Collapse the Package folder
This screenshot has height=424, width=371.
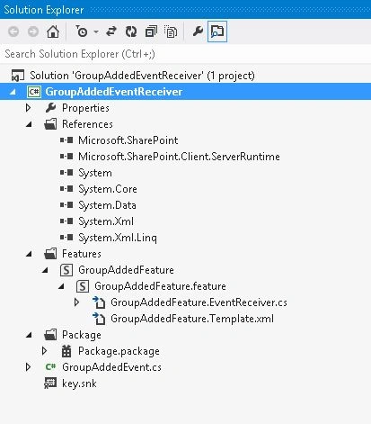(x=29, y=335)
